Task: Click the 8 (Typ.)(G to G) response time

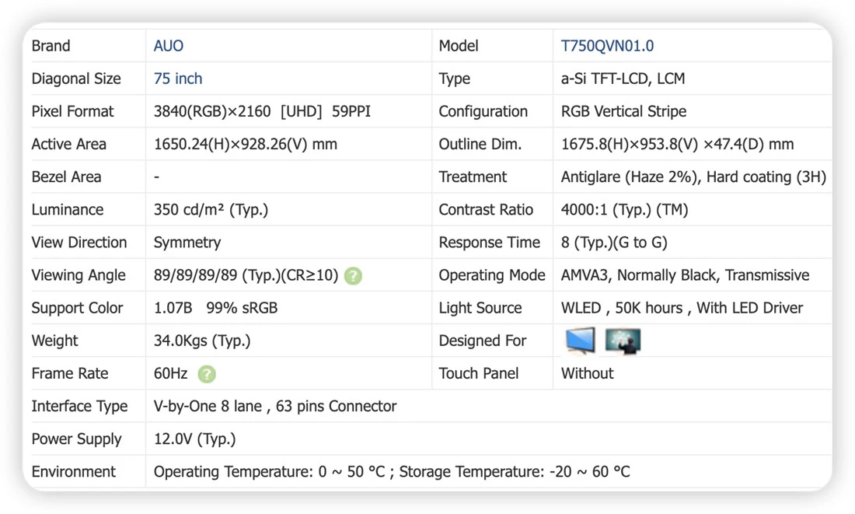Action: pyautogui.click(x=614, y=243)
